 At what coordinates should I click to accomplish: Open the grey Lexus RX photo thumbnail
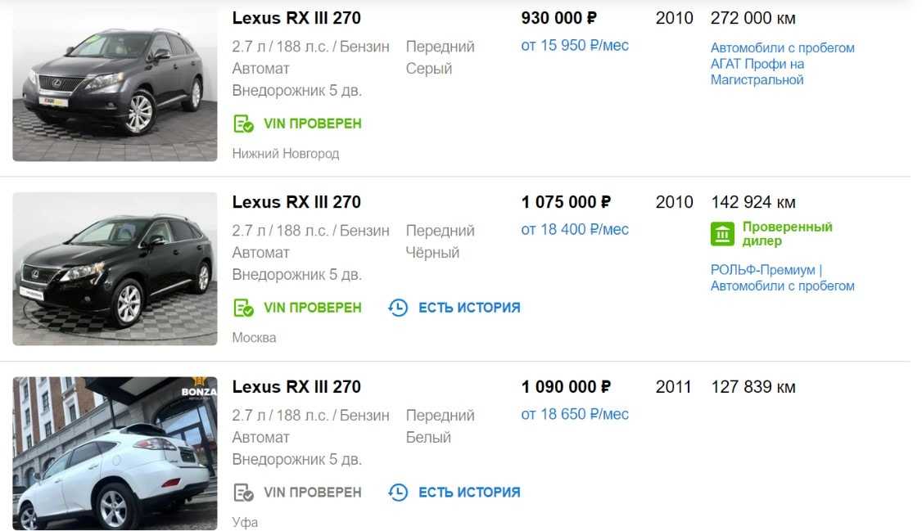click(115, 85)
